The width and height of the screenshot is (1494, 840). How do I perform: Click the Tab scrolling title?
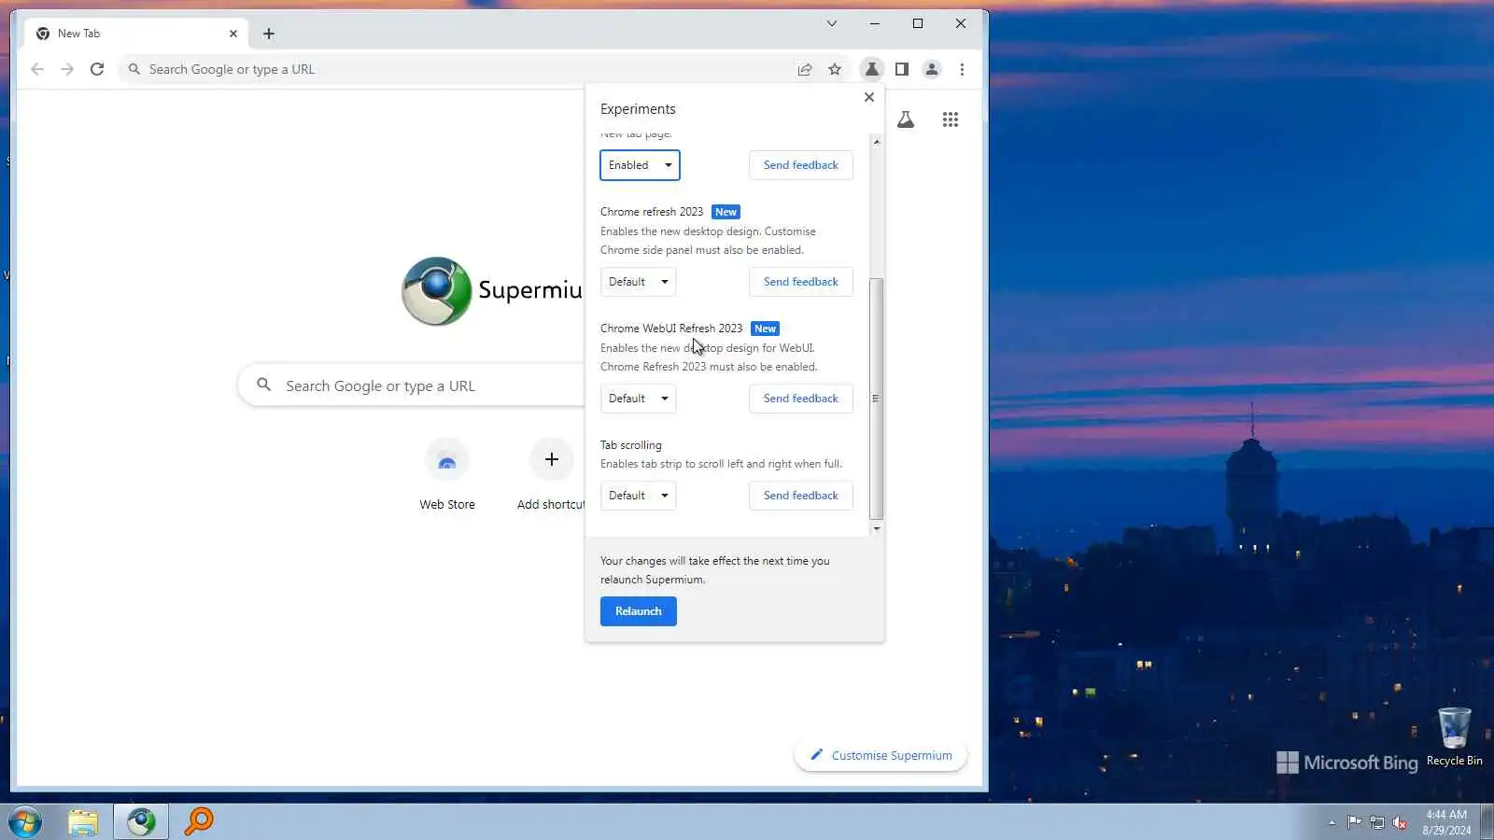coord(631,445)
